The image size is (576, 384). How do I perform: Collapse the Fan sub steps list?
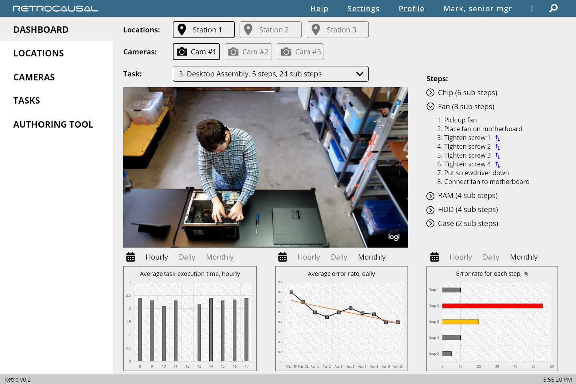431,106
